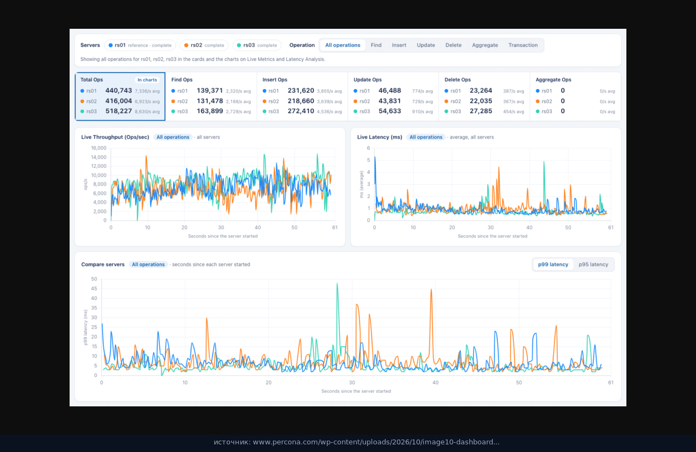Click the Live Throughput (Ops/sec) title
Screen dimensions: 696x452
[115, 137]
